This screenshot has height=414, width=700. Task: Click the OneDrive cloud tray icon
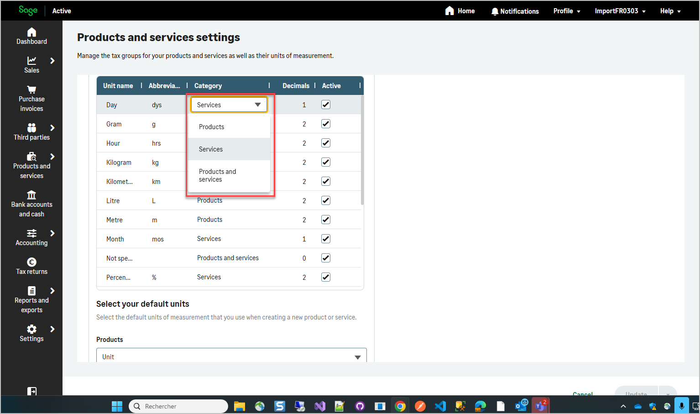point(638,406)
